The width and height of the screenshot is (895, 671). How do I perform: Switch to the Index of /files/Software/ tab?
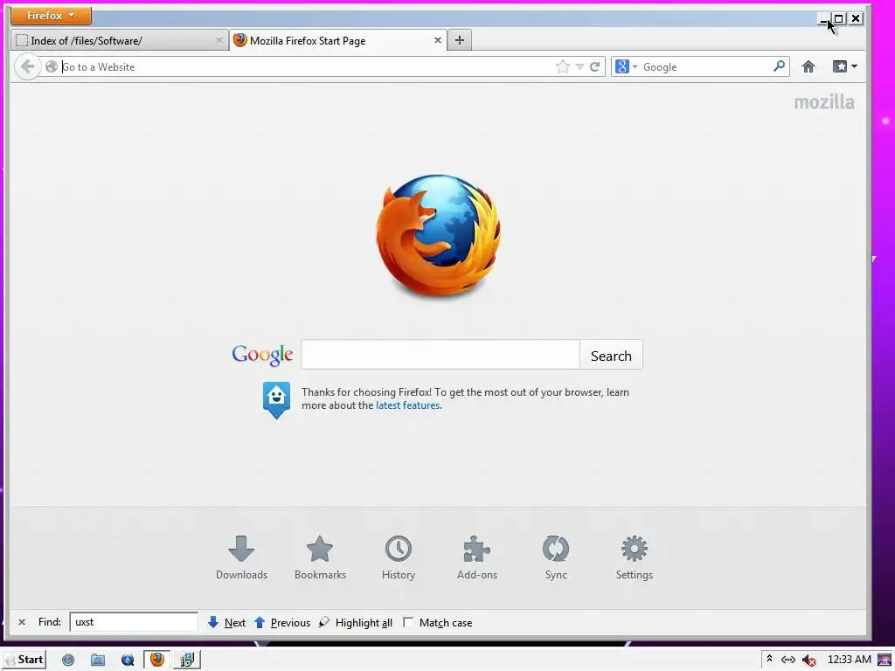click(119, 40)
